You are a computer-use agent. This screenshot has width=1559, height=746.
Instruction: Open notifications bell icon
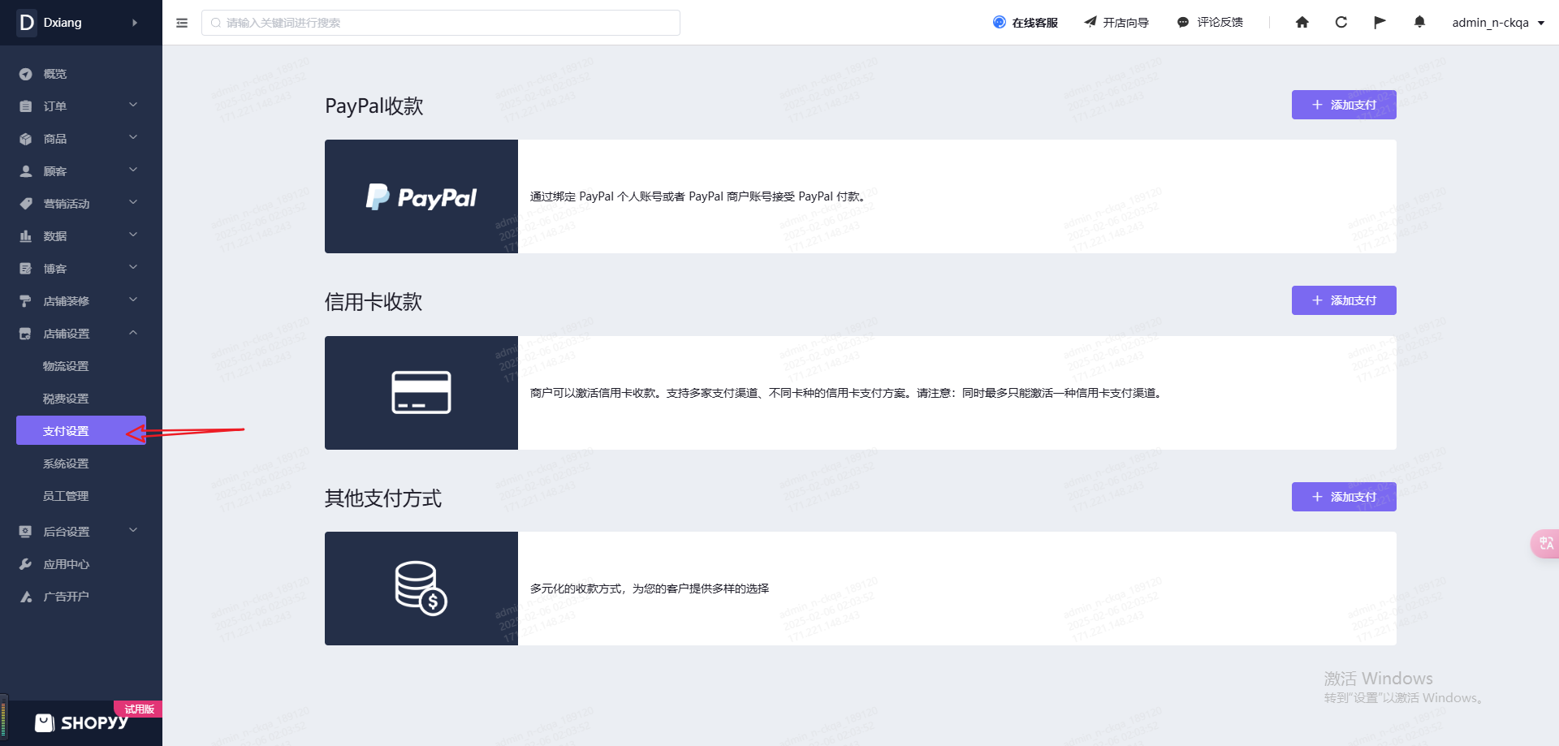pyautogui.click(x=1419, y=23)
